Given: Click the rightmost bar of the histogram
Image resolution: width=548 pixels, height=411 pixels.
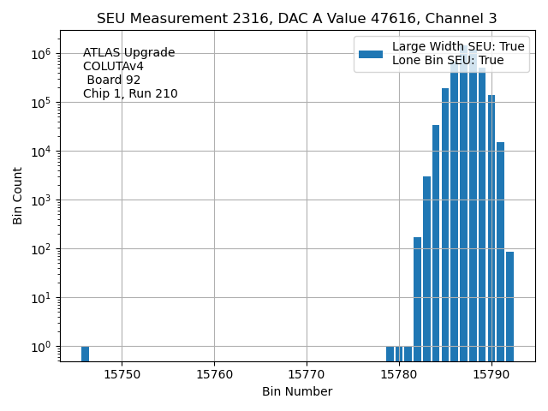Looking at the screenshot, I should click(509, 307).
